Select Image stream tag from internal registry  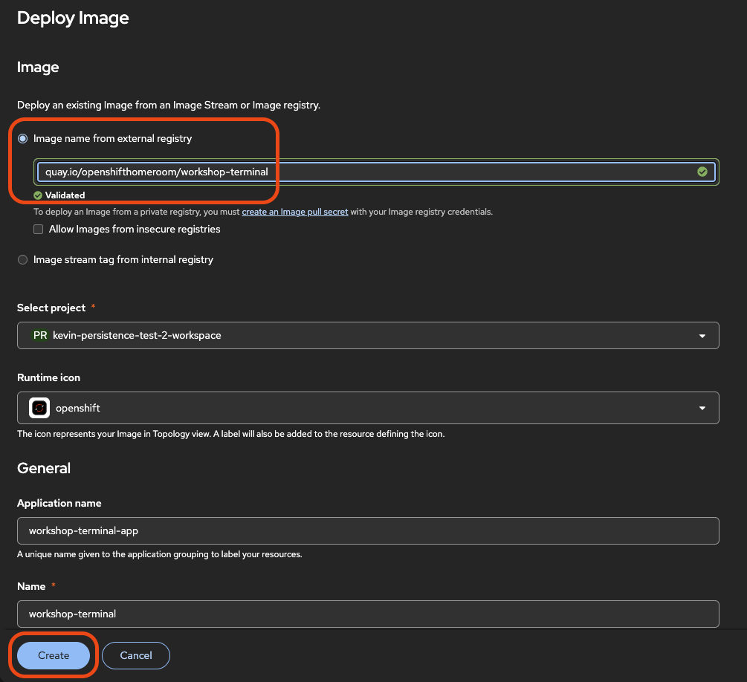click(22, 259)
